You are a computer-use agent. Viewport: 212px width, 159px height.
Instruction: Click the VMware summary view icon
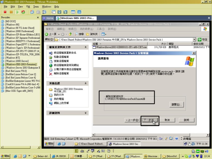[73, 12]
